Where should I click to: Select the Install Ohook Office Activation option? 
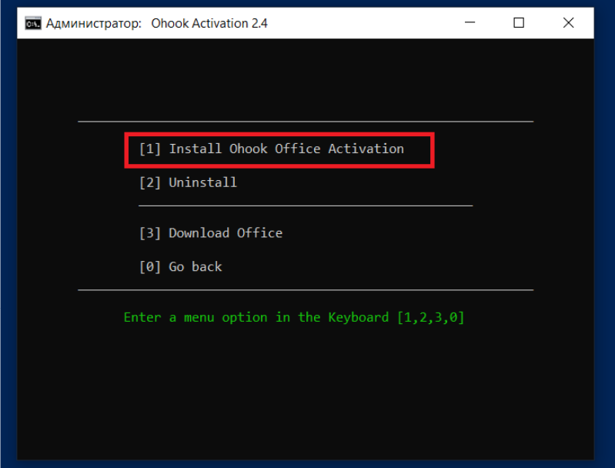(286, 149)
